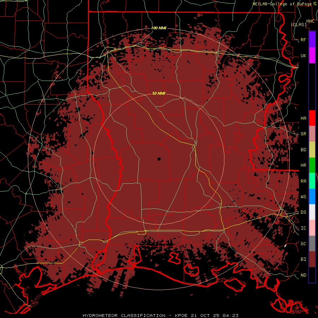318x318 pixels.
Task: Click the UK magenta legend swatch
Action: tap(312, 55)
